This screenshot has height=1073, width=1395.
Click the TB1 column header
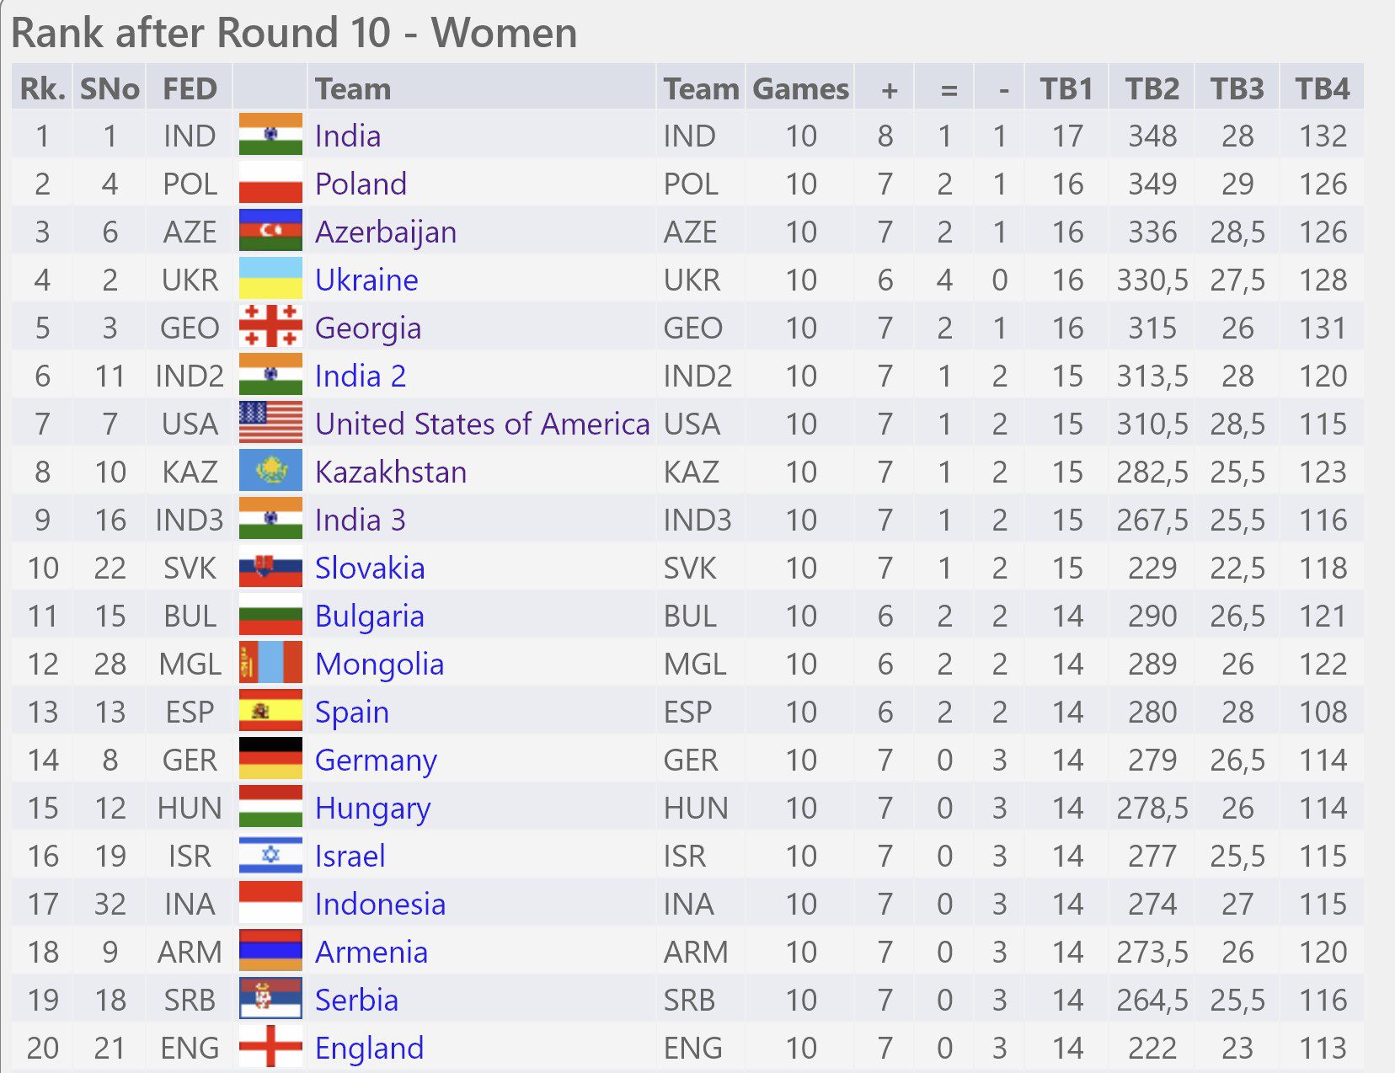(x=1066, y=88)
